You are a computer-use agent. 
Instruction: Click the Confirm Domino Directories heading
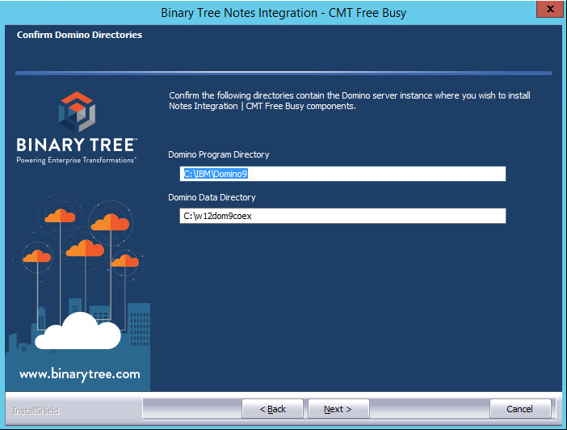[79, 35]
